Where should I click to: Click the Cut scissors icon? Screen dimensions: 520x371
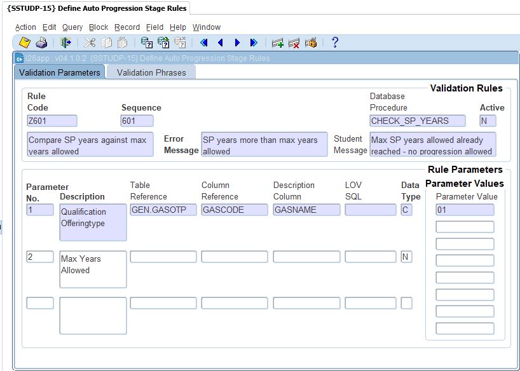pyautogui.click(x=90, y=43)
